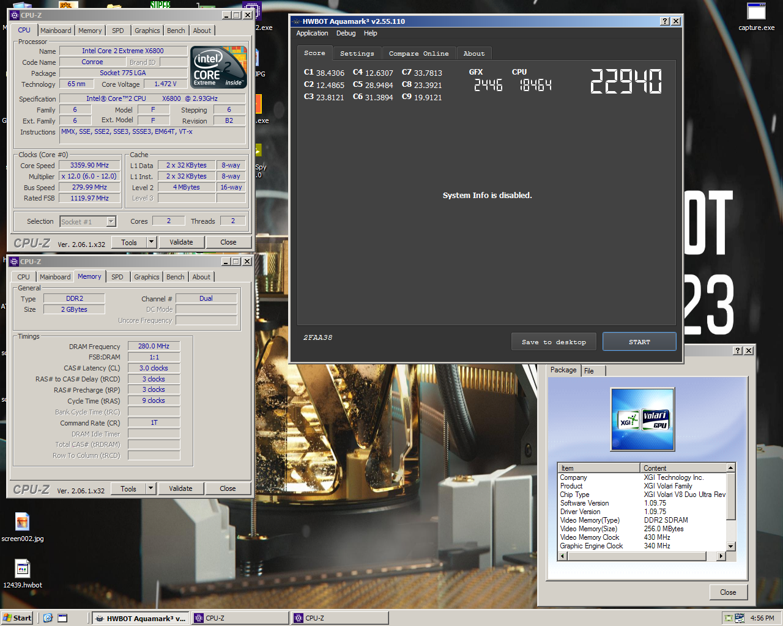
Task: Select the Package tab in XGI window
Action: (x=563, y=370)
